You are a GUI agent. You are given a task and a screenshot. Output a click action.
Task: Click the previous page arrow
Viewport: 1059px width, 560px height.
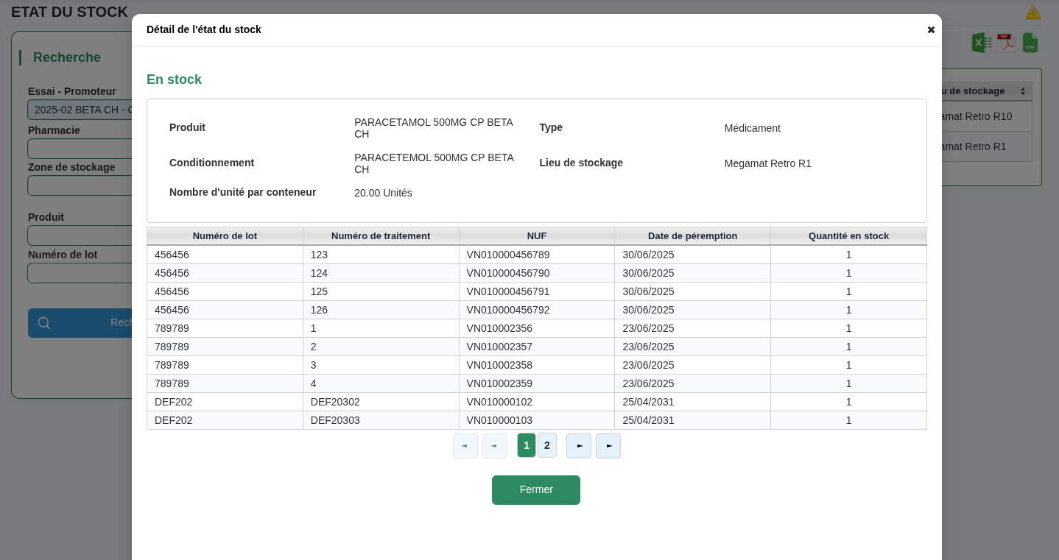494,445
